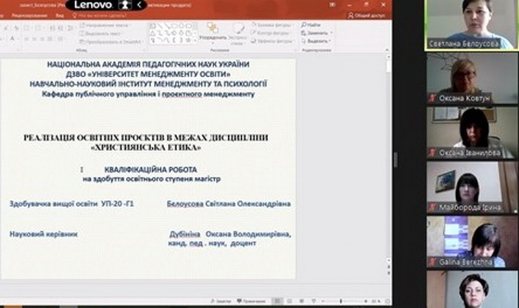This screenshot has height=308, width=519.
Task: Open Align Text (Выровнять текст) dropdown
Action: click(x=102, y=34)
